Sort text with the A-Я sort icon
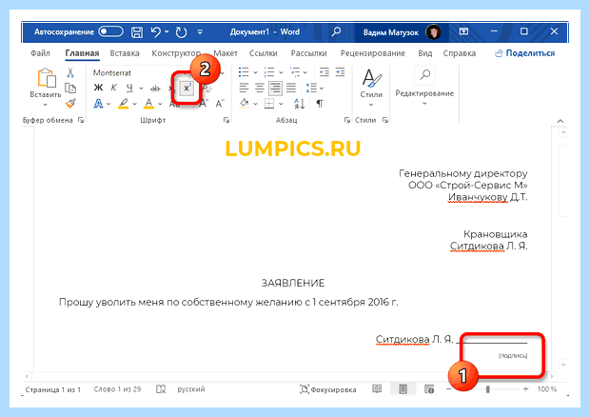The image size is (590, 417). 300,104
